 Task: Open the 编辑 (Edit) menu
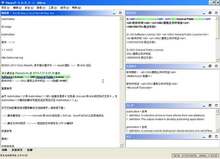click(17, 8)
